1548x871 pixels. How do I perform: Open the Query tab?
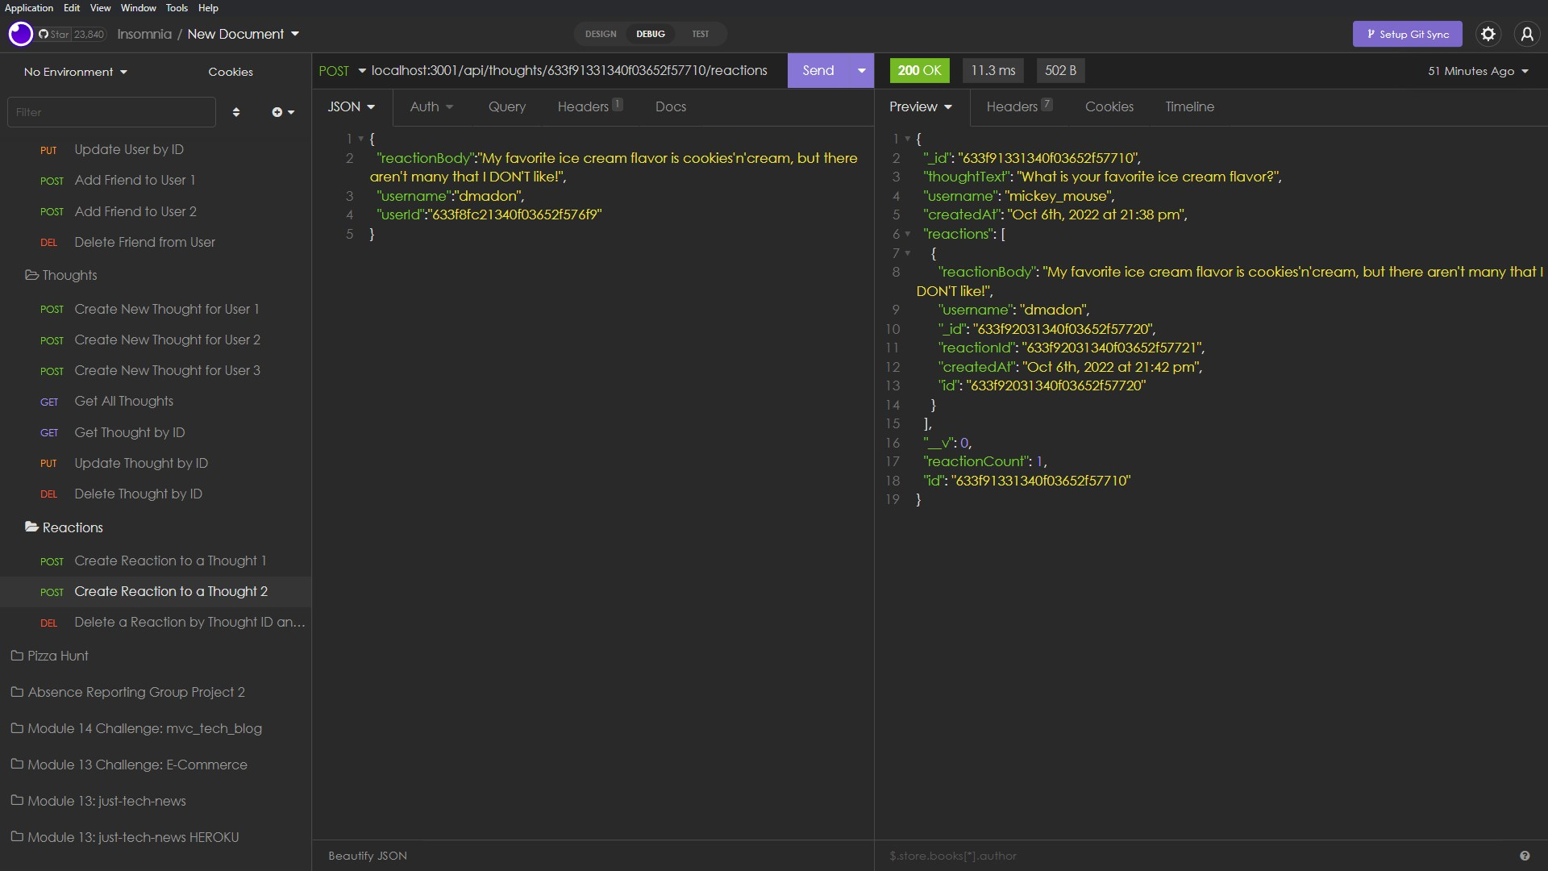point(507,106)
